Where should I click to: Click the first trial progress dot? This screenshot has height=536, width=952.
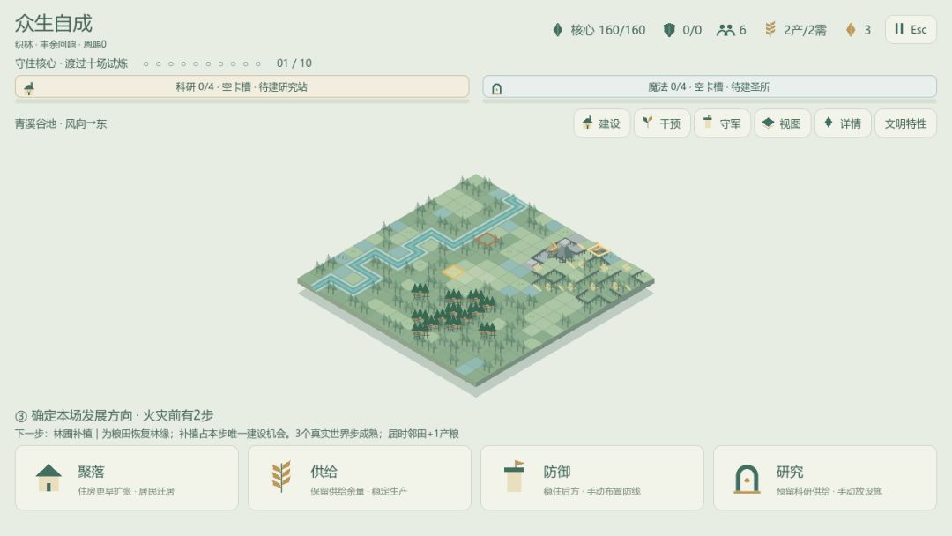click(145, 63)
